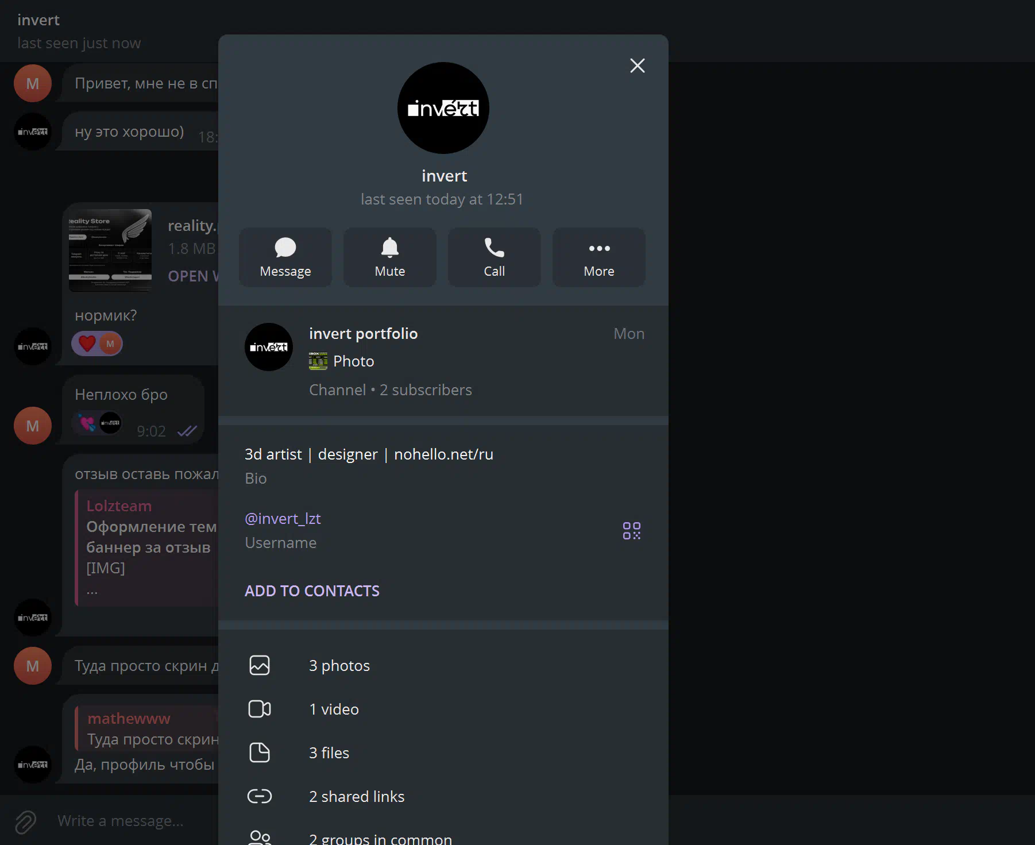
Task: Click the Channel 2 subscribers text
Action: pos(391,390)
